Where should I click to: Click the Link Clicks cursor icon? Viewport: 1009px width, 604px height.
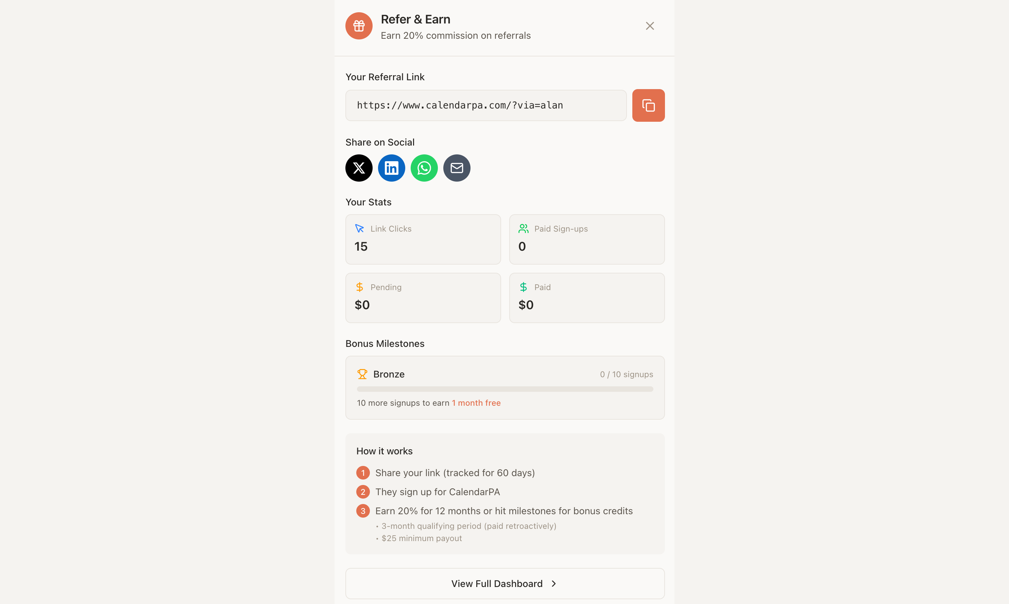(359, 229)
